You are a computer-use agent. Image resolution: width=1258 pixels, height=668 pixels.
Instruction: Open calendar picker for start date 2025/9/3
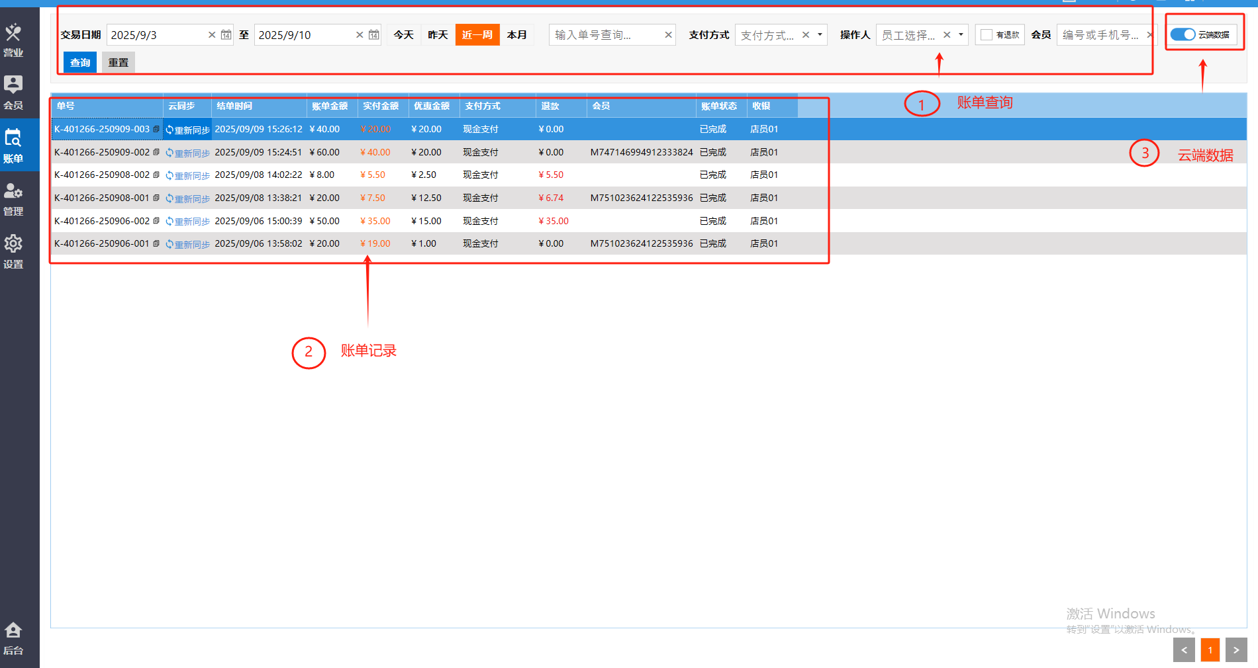pyautogui.click(x=226, y=34)
